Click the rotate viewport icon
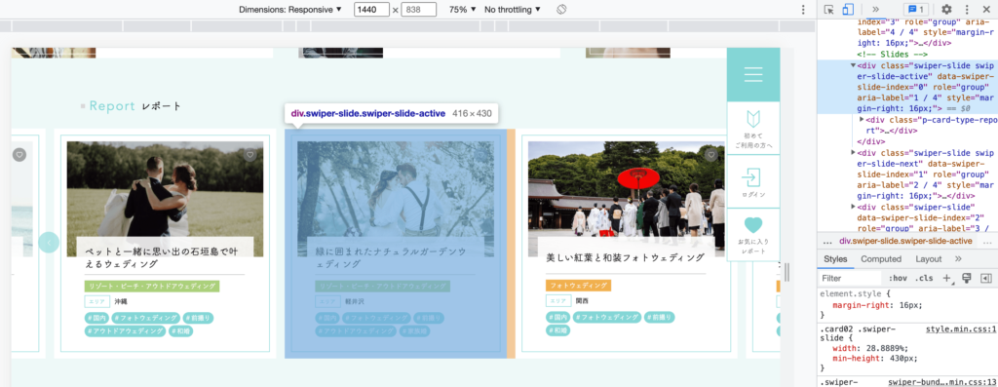The image size is (998, 387). tap(560, 10)
